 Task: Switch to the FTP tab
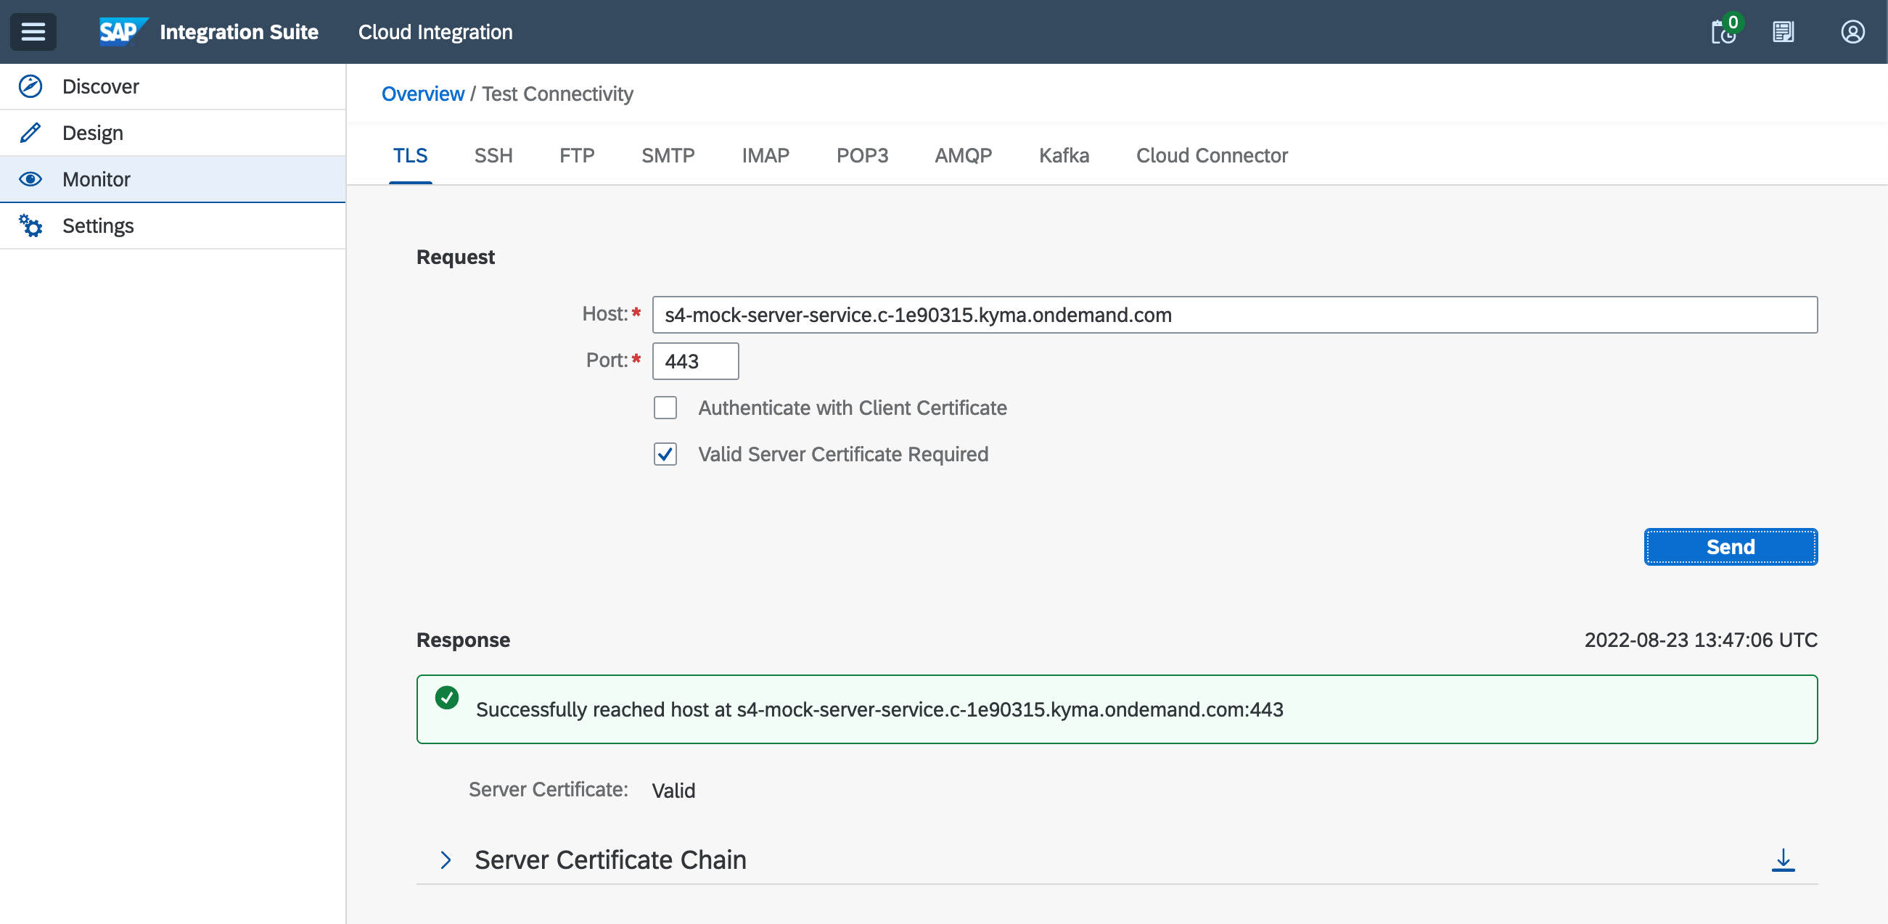pyautogui.click(x=577, y=155)
